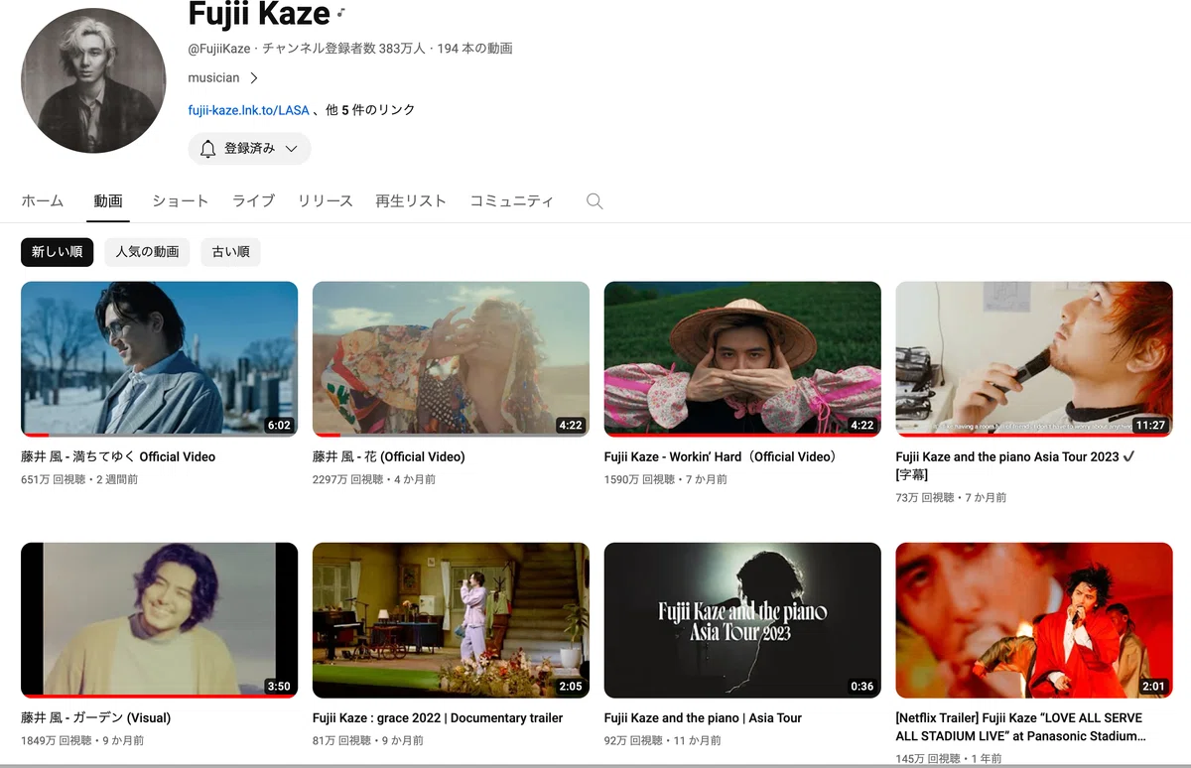The height and width of the screenshot is (768, 1191).
Task: Click the 81万 回視聴・9 か月前 text
Action: pyautogui.click(x=368, y=740)
